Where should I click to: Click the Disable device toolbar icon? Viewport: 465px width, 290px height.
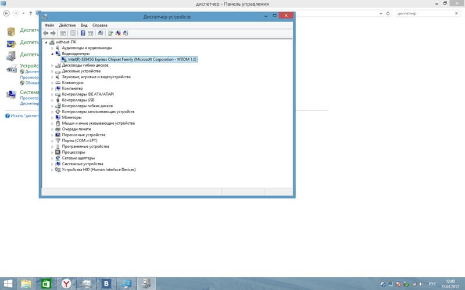coord(126,33)
